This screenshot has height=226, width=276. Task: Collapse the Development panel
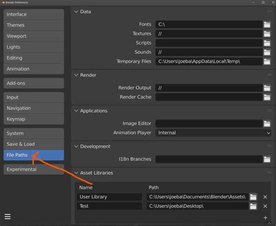(76, 146)
